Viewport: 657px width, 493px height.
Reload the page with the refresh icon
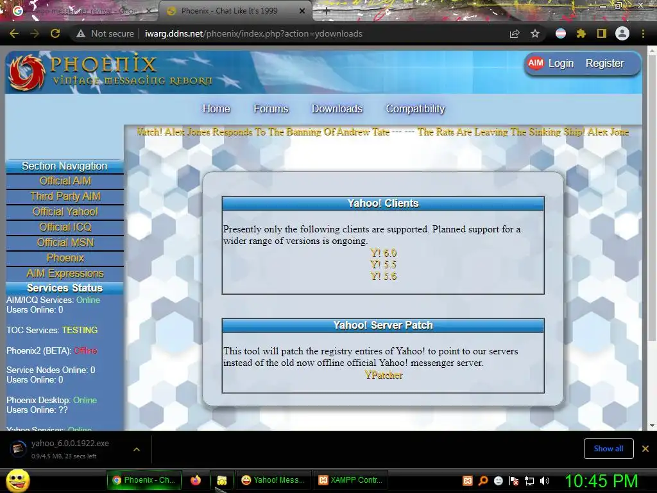[55, 33]
